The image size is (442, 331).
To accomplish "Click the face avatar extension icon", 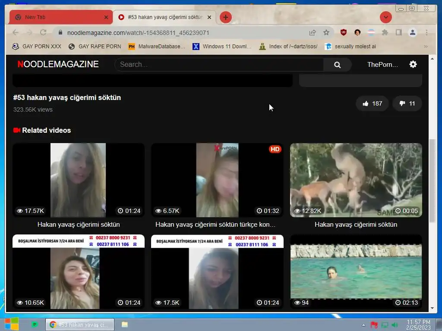I will (x=357, y=32).
